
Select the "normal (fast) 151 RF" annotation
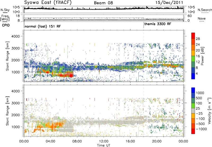click(43, 26)
